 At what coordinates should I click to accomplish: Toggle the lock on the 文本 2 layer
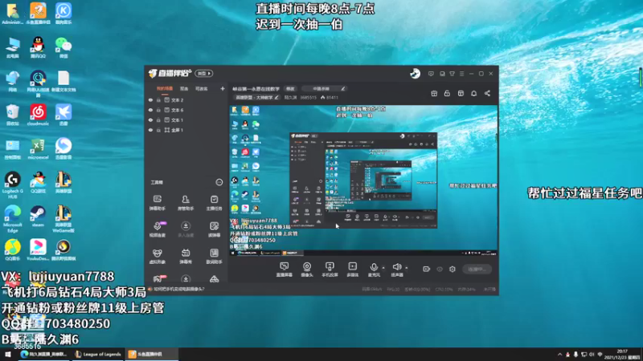tap(158, 99)
